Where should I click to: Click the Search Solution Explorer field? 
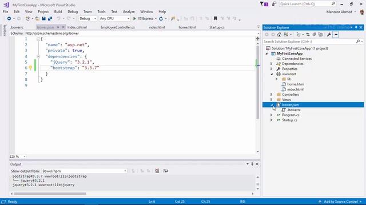(x=309, y=42)
